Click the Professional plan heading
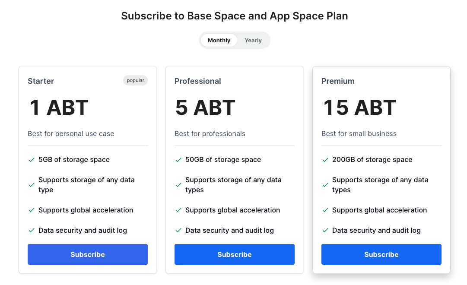This screenshot has width=467, height=285. tap(197, 81)
